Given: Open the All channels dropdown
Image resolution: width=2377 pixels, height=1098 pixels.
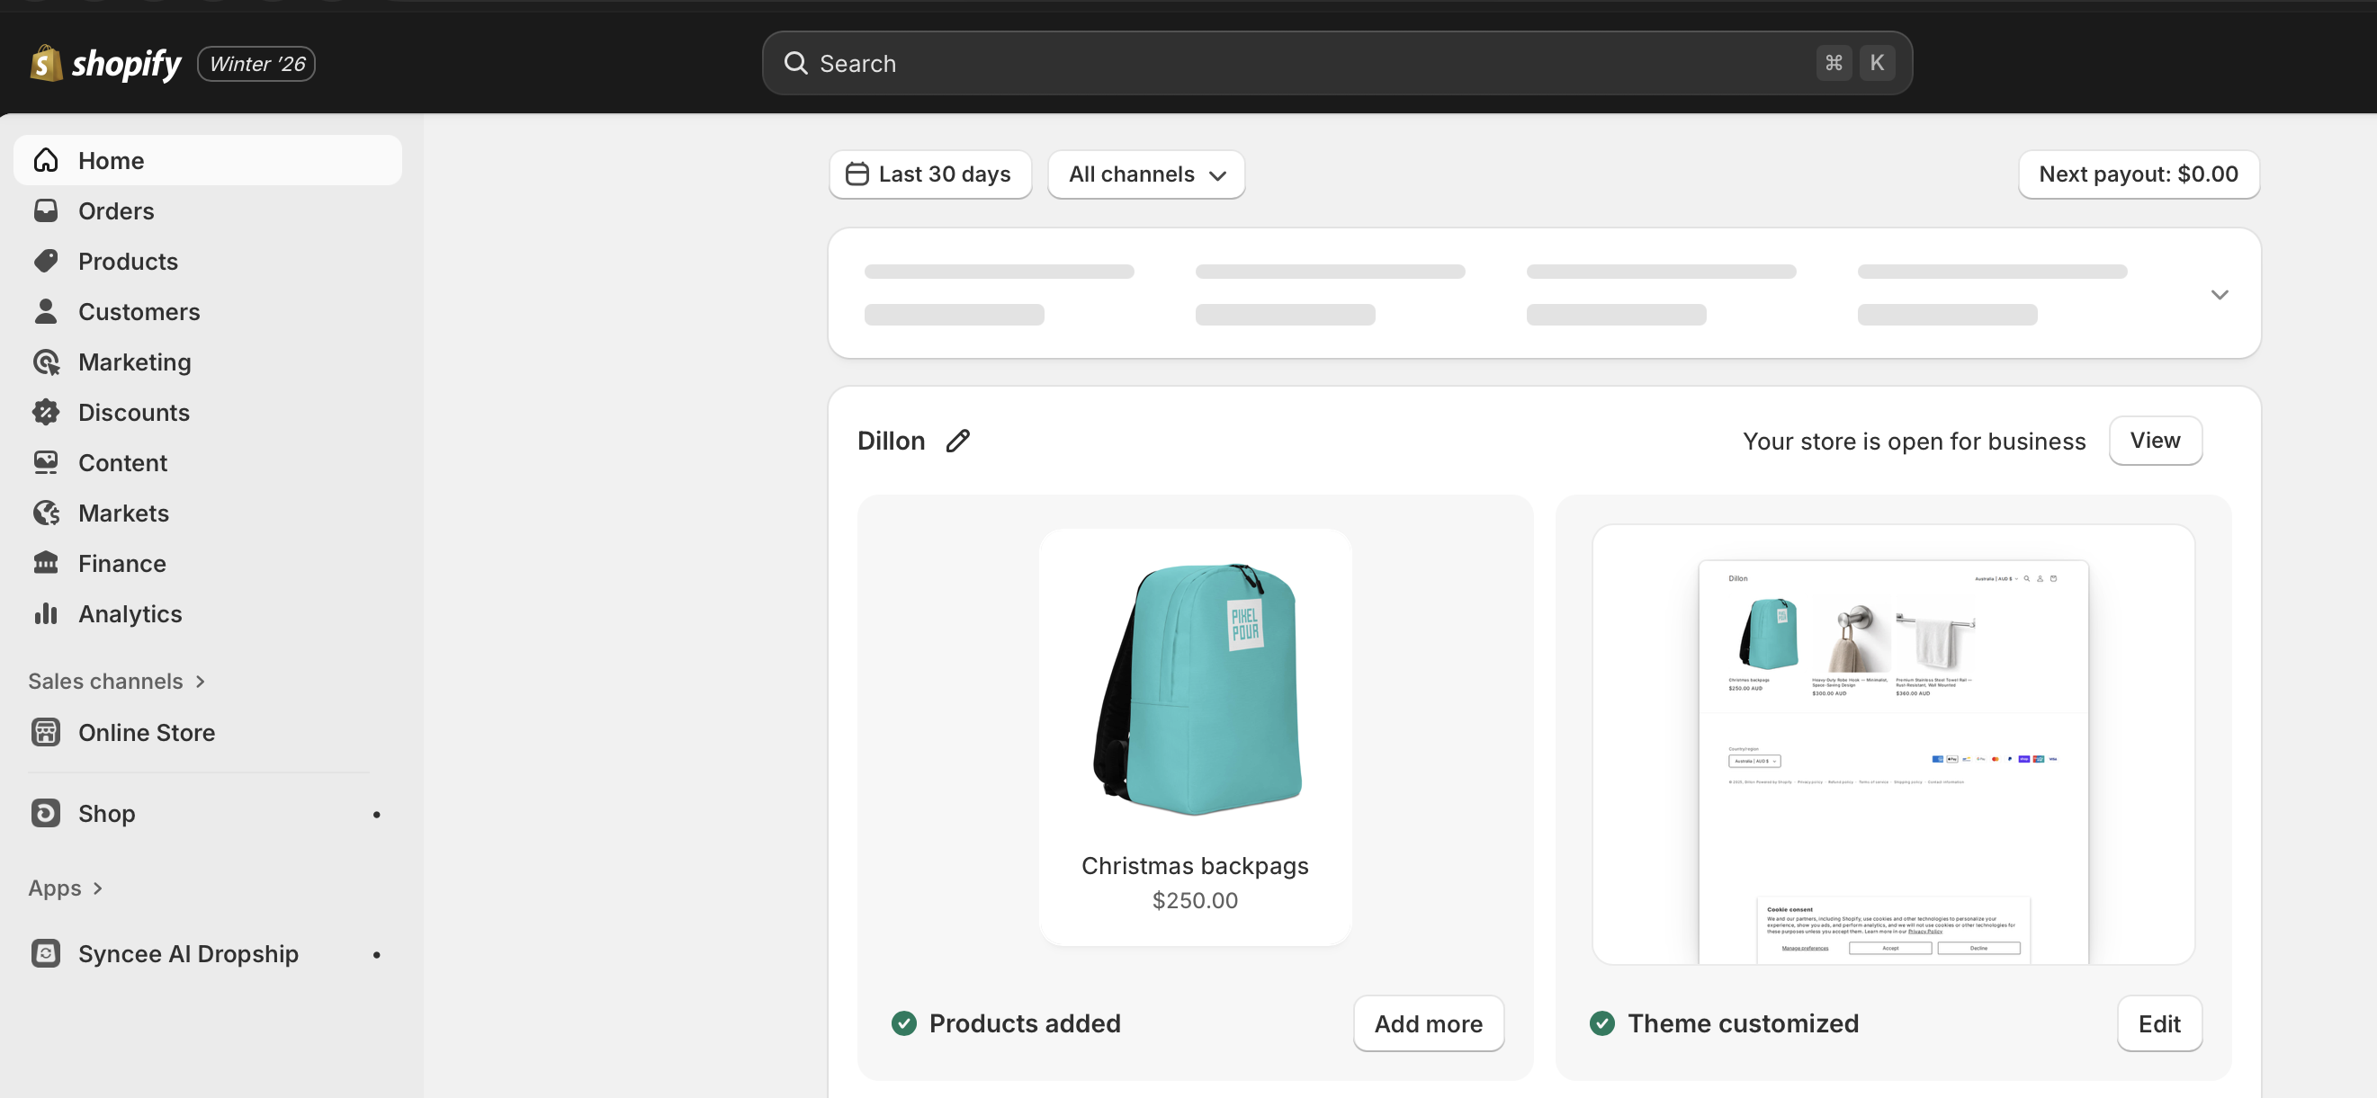Looking at the screenshot, I should [x=1146, y=174].
